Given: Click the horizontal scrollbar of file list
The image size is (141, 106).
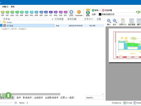Looking at the screenshot, I should 31,94.
